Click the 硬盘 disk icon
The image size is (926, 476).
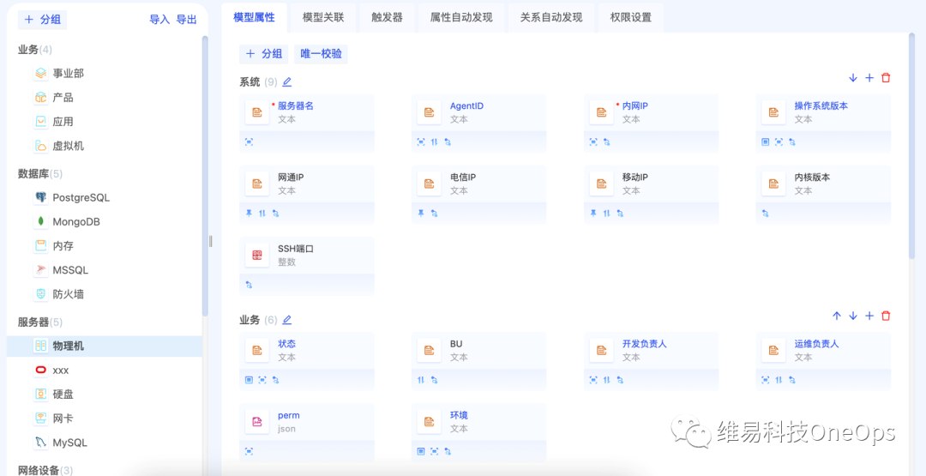41,394
